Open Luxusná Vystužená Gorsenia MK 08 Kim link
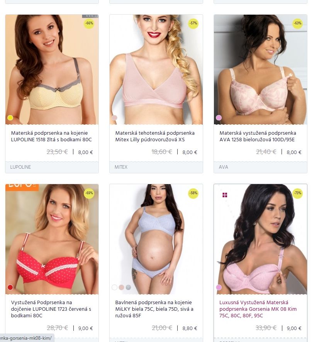The width and height of the screenshot is (319, 342). point(258,309)
